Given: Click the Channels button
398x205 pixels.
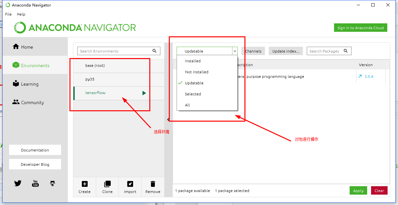Looking at the screenshot, I should tap(253, 51).
